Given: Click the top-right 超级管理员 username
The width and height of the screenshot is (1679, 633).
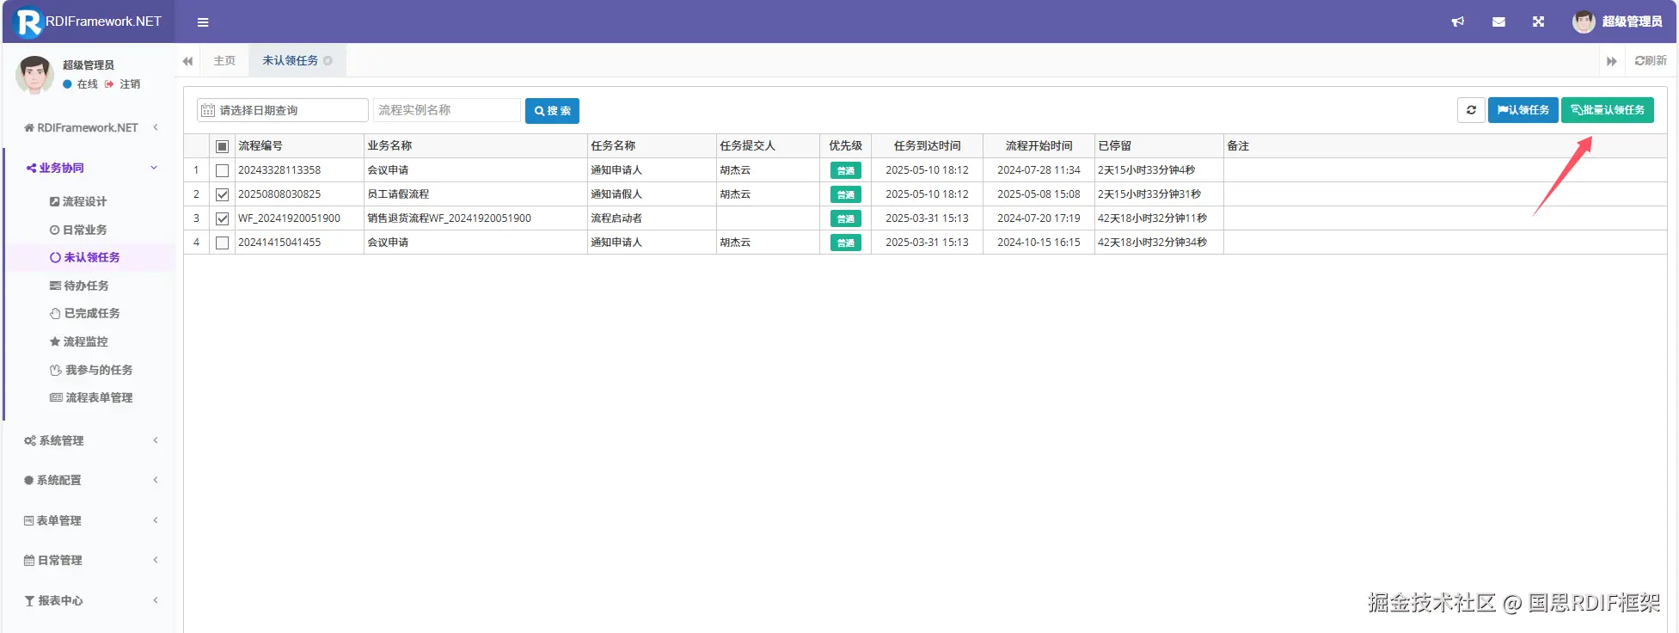Looking at the screenshot, I should 1632,22.
